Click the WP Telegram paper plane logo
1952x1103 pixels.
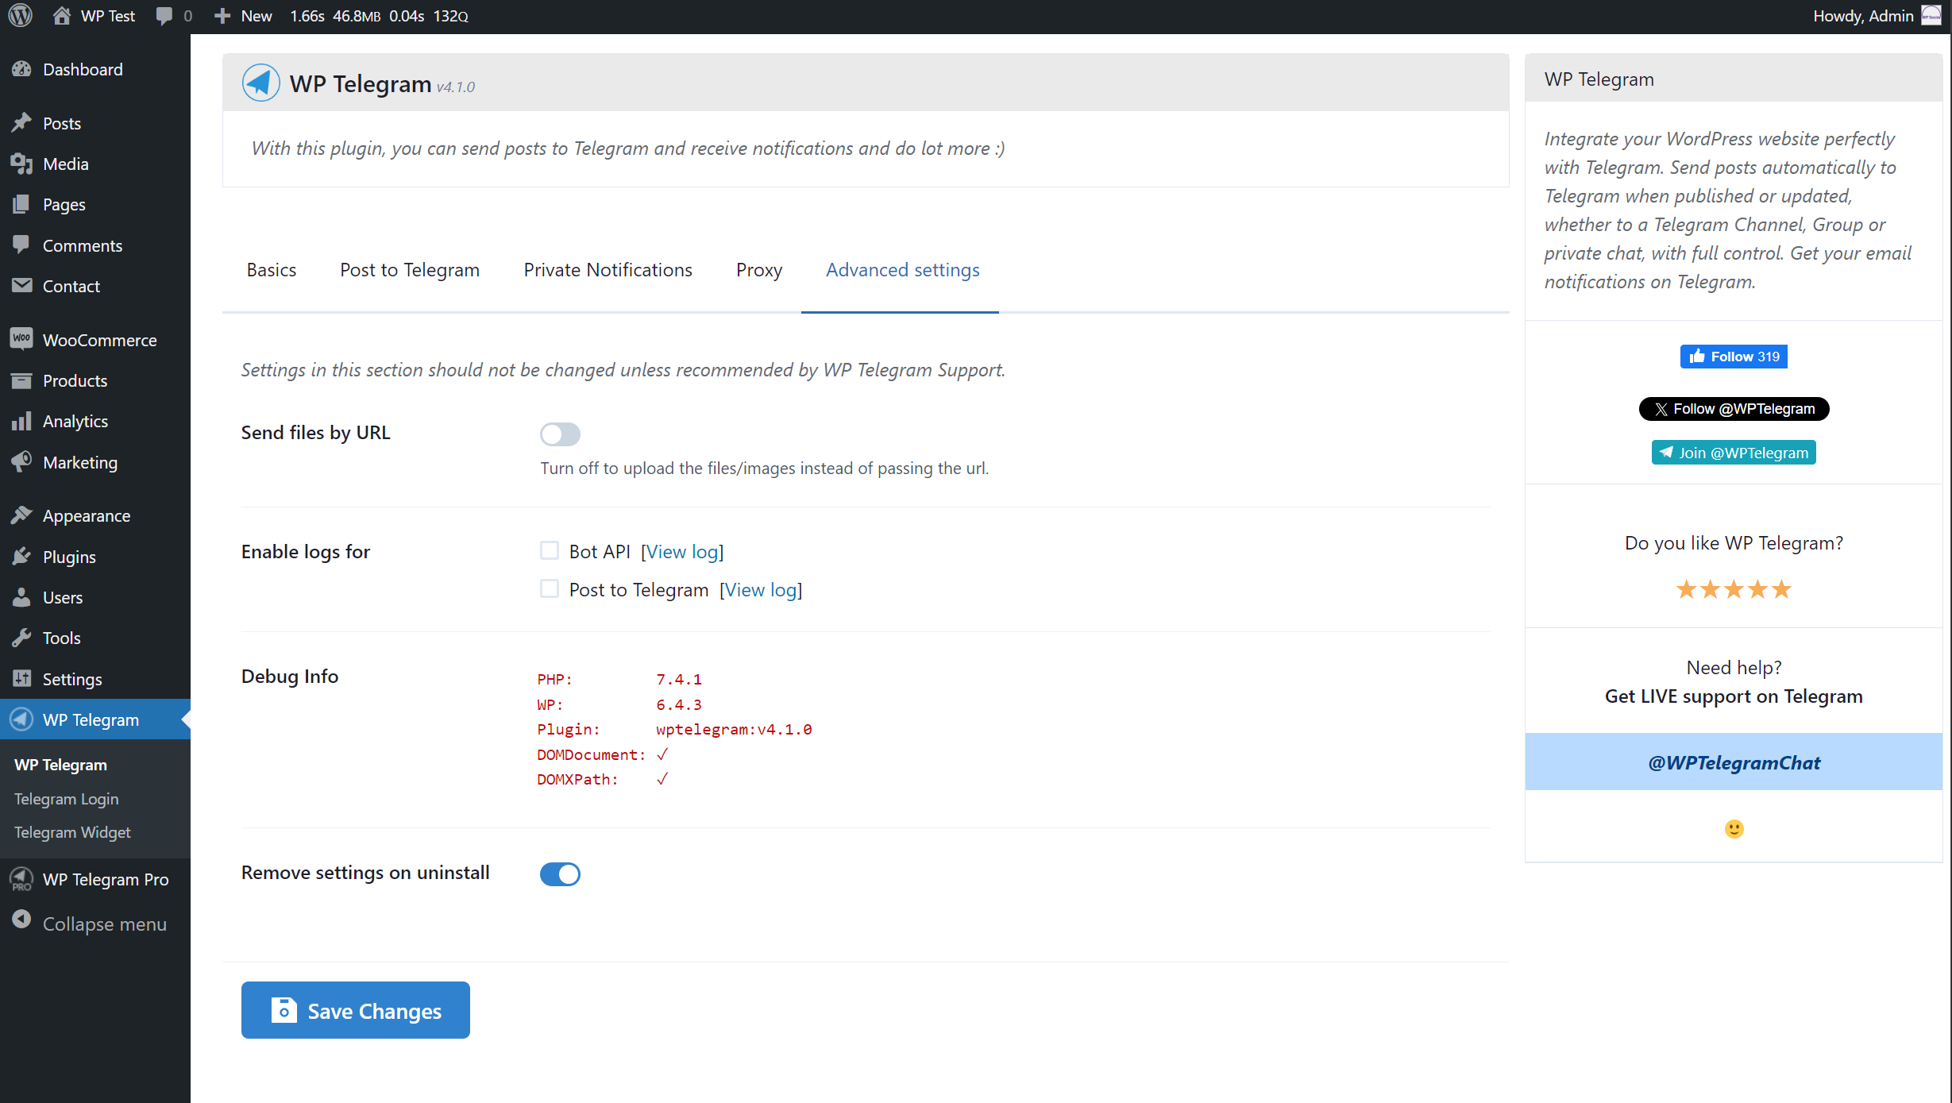click(x=260, y=83)
